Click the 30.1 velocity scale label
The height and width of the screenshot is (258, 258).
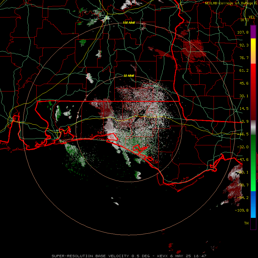[244, 96]
